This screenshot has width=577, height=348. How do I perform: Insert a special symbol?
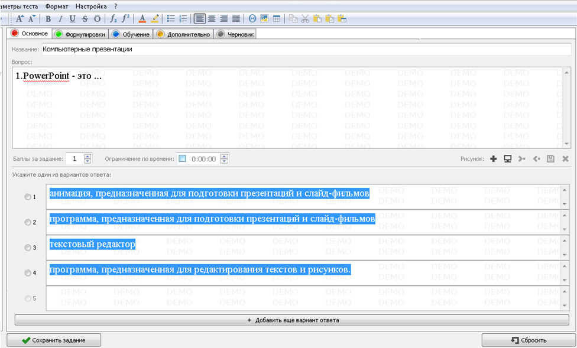(x=252, y=19)
